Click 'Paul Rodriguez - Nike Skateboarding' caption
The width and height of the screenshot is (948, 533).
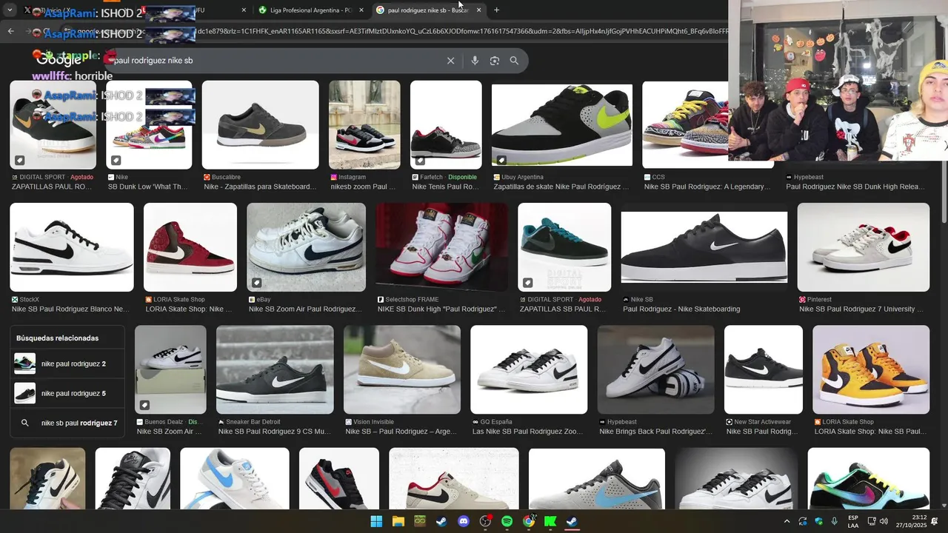click(x=681, y=309)
